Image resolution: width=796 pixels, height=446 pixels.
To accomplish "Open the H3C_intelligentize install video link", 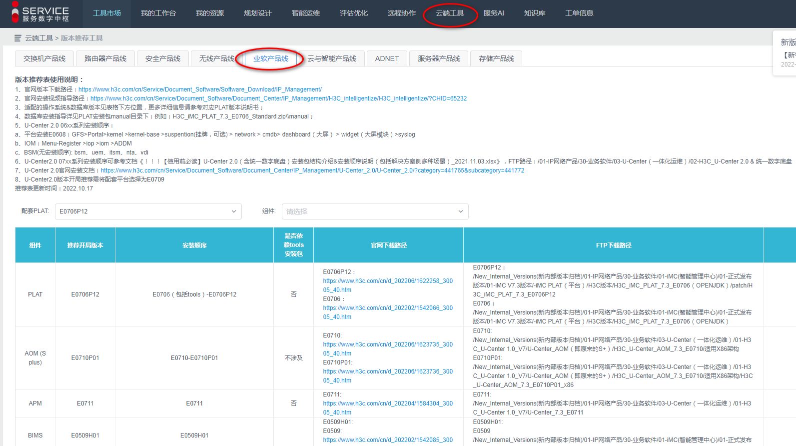I will 278,98.
